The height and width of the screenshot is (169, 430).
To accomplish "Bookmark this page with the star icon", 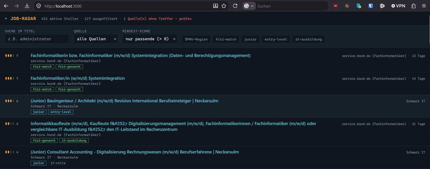I will click(x=224, y=6).
